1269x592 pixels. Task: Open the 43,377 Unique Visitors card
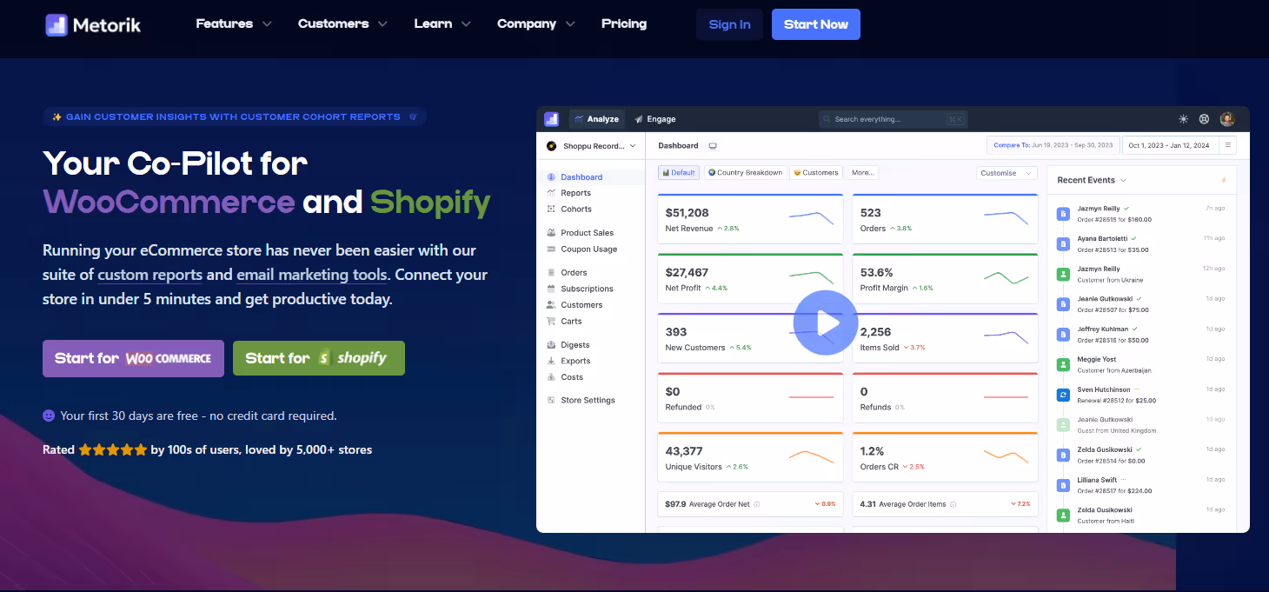750,457
